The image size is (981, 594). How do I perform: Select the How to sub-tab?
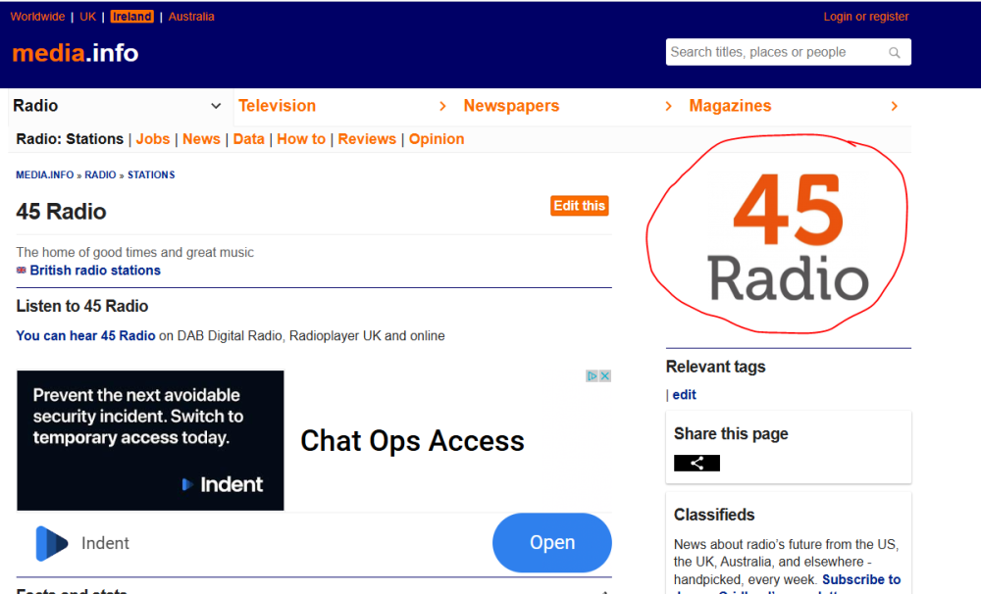pyautogui.click(x=301, y=139)
